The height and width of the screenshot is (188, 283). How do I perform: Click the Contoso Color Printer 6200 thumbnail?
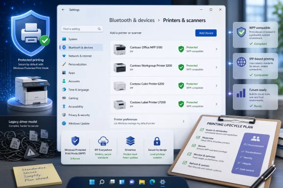tap(119, 86)
